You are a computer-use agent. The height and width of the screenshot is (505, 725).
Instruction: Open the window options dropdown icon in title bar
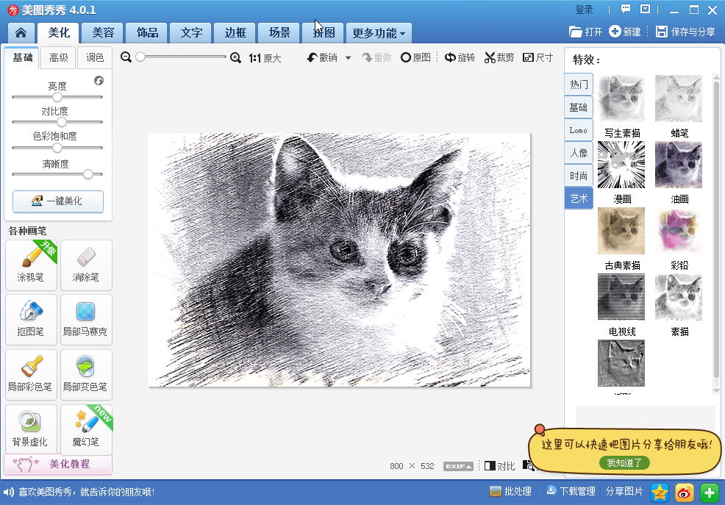645,9
